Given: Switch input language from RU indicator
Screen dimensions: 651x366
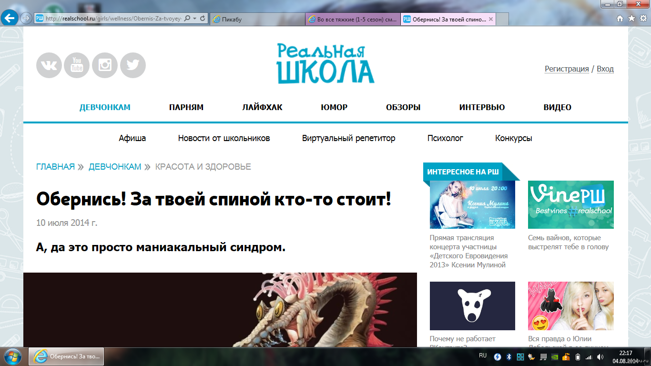Looking at the screenshot, I should click(x=482, y=356).
